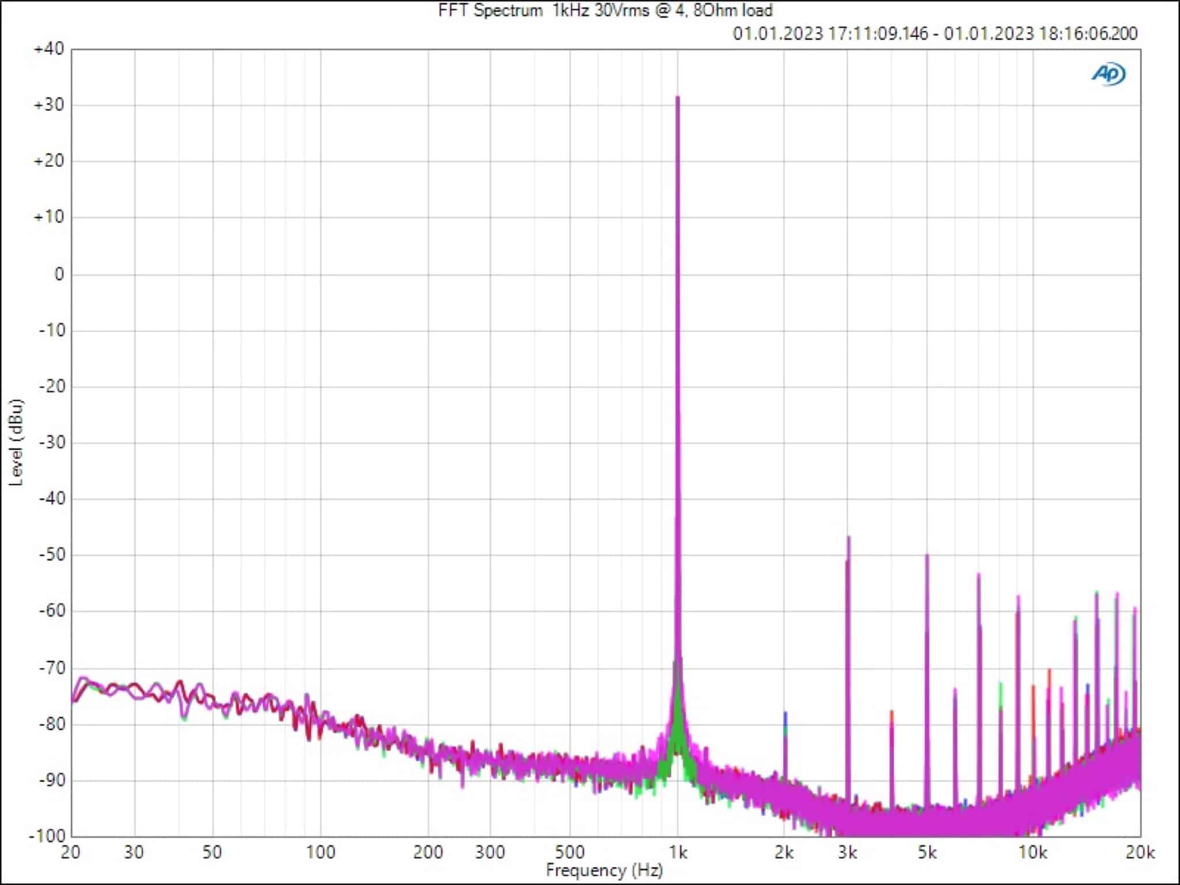Click the FFT Spectrum chart title
The image size is (1180, 885).
coord(605,10)
